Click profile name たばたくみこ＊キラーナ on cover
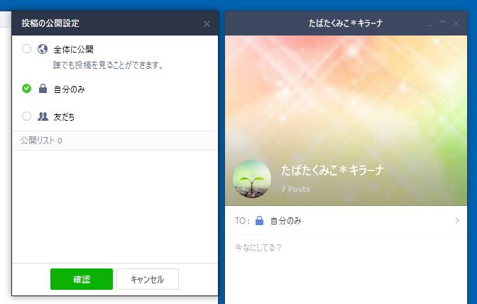477x304 pixels. click(332, 170)
